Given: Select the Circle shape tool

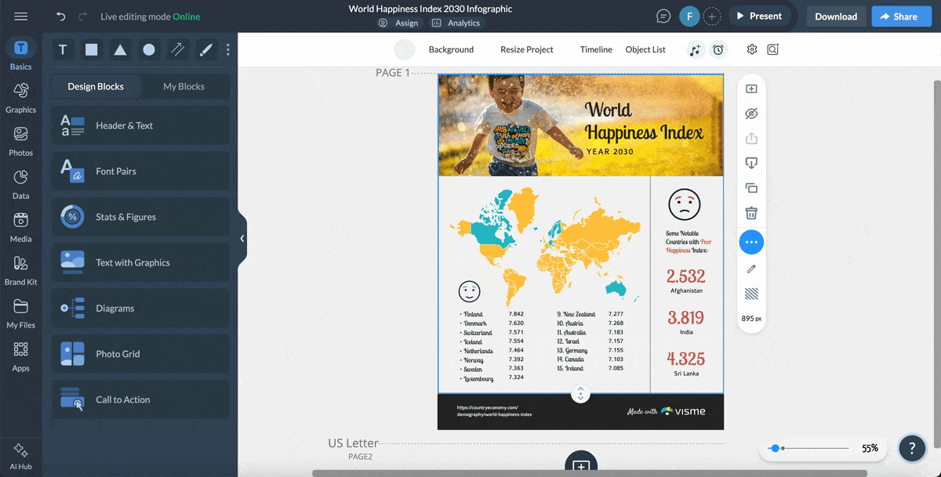Looking at the screenshot, I should (x=148, y=49).
